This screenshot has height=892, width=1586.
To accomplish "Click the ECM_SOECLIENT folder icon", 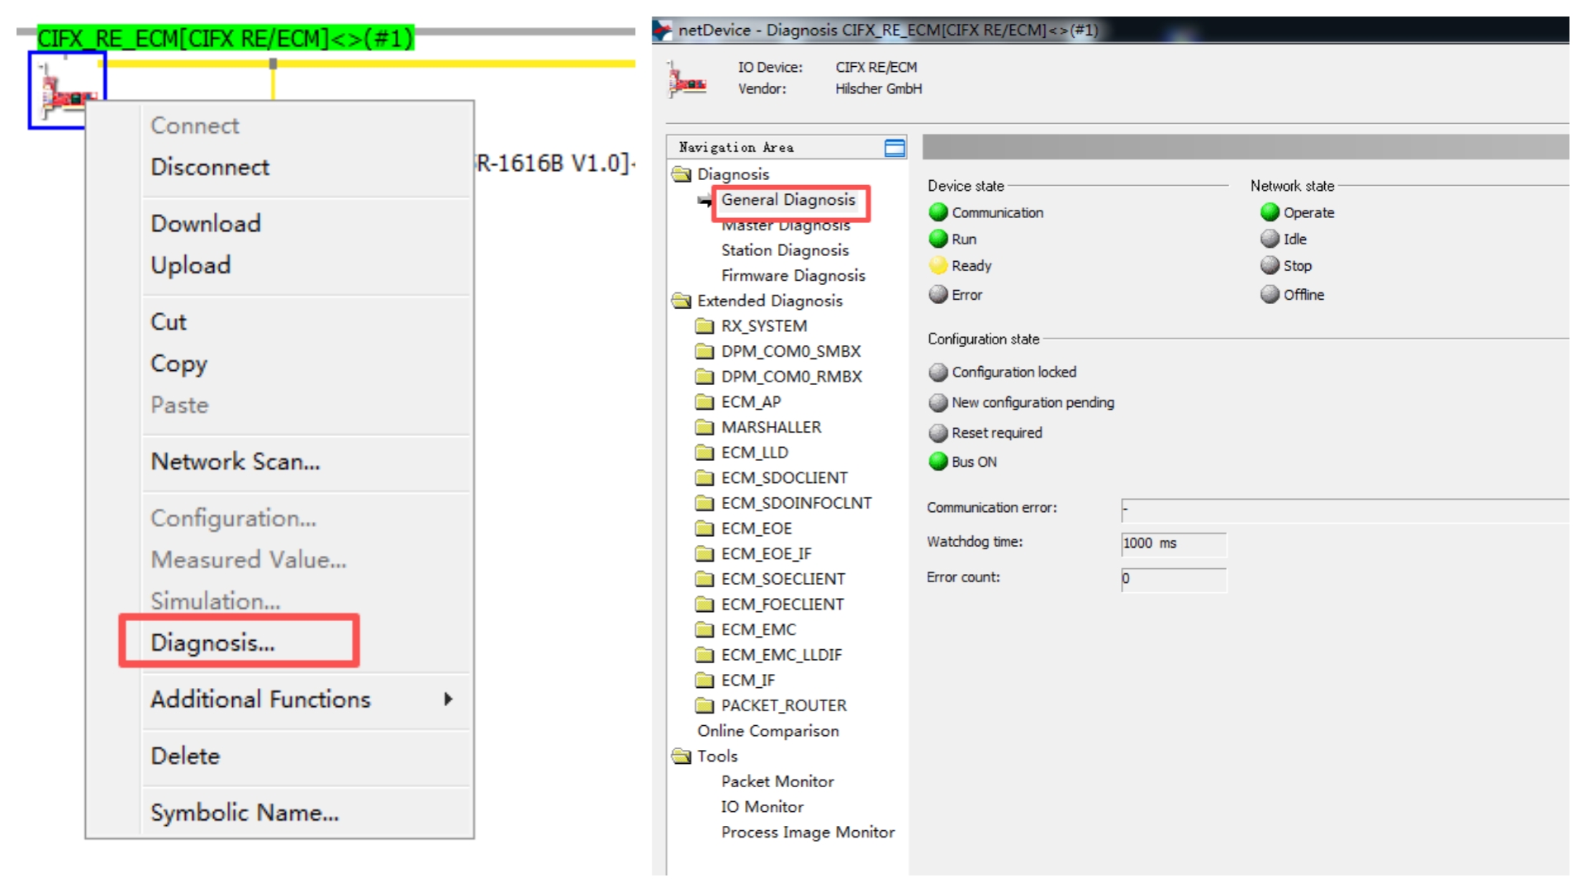I will tap(705, 579).
